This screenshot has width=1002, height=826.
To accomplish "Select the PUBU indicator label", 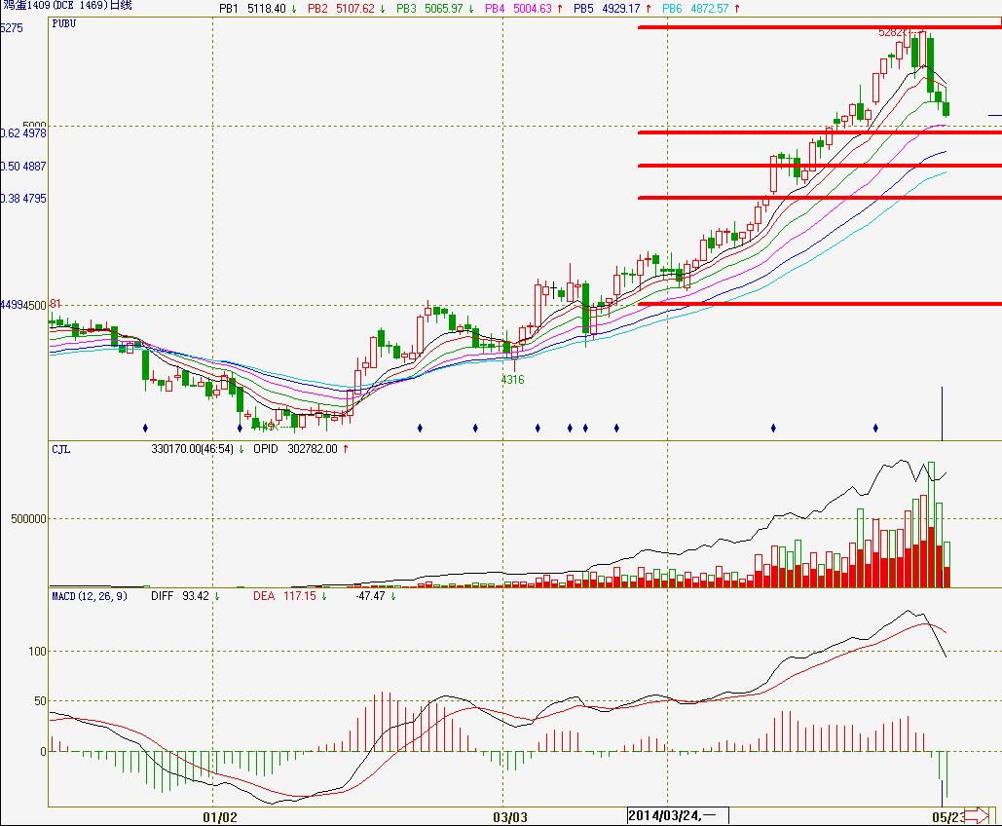I will pyautogui.click(x=64, y=21).
